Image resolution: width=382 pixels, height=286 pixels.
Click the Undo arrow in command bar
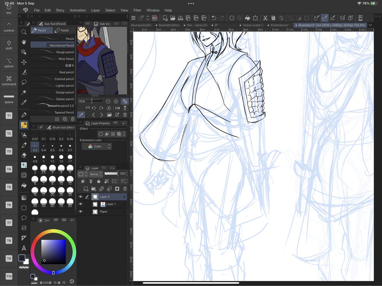coord(214,18)
